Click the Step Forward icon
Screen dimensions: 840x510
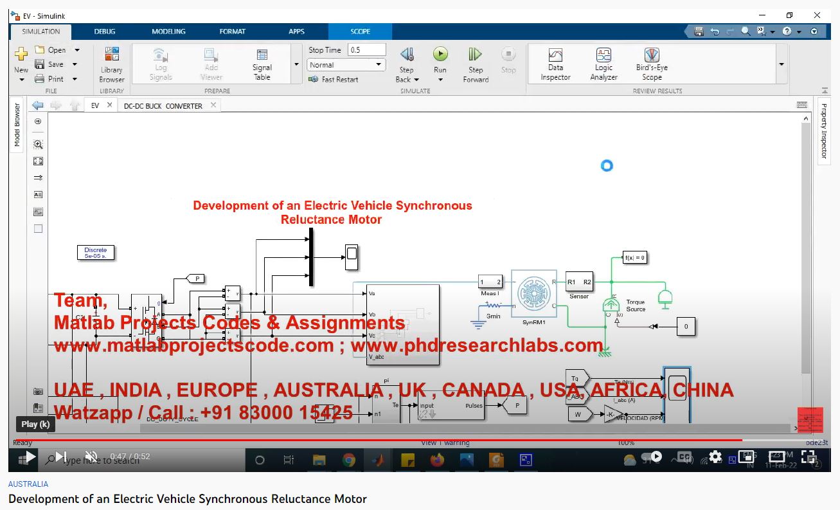(x=476, y=55)
